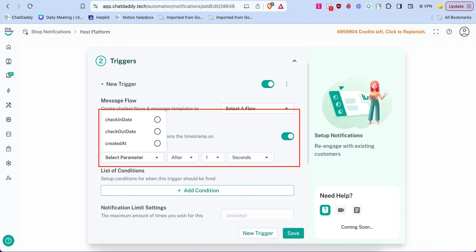Go to Shop Notifications breadcrumb
Screen dimensions: 476x252
coord(51,32)
